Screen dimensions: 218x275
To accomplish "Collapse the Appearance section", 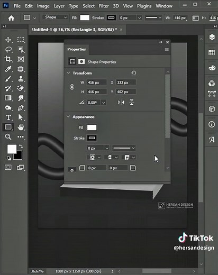I will [68, 116].
